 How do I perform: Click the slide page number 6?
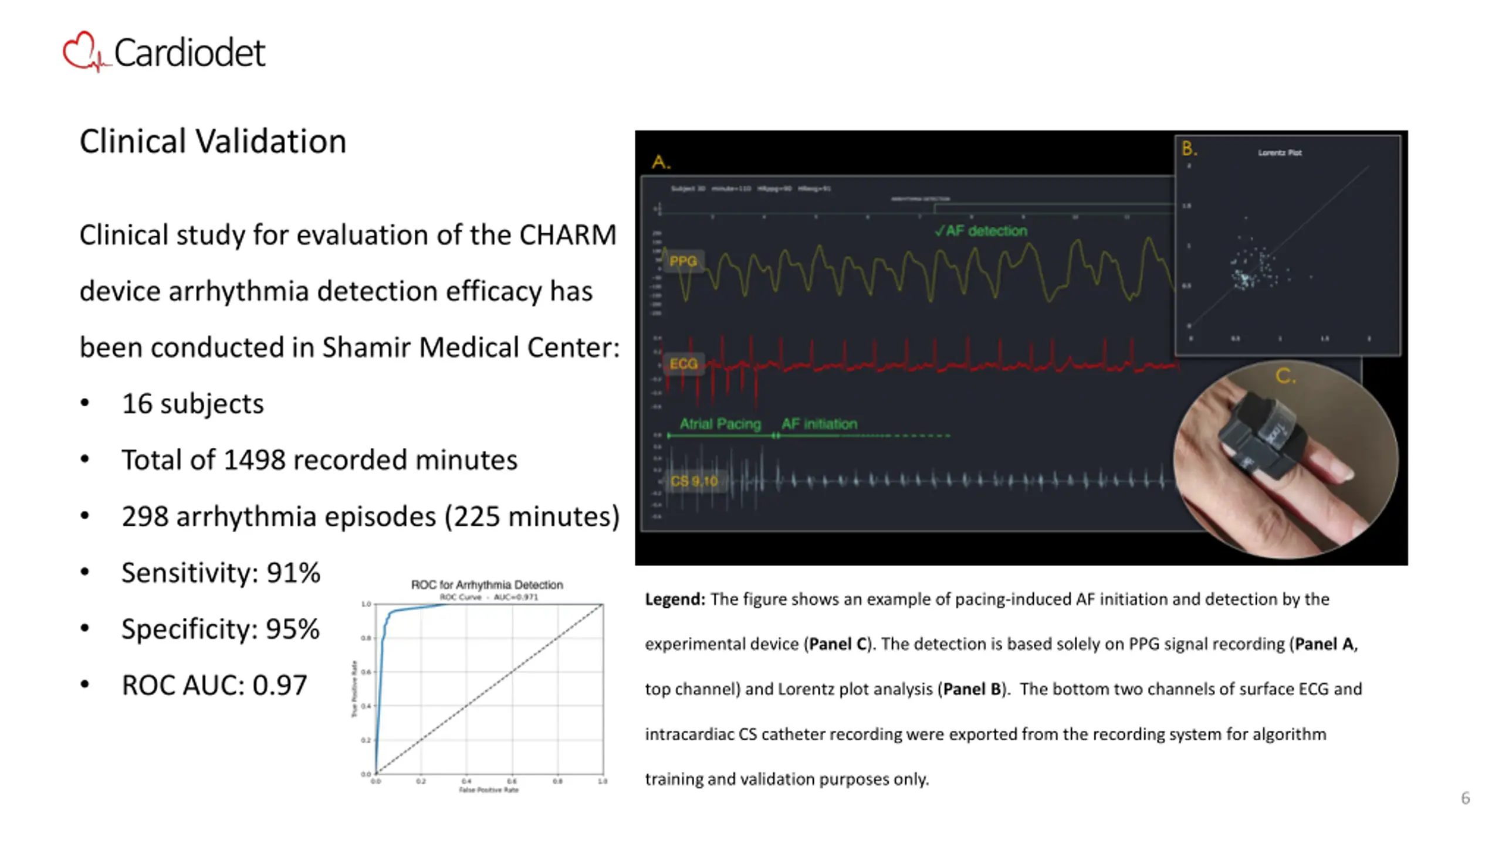1465,798
